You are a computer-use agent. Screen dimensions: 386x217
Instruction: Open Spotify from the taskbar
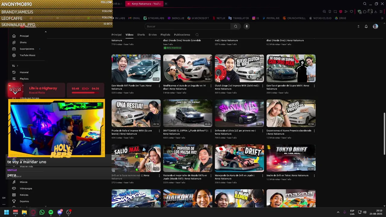(51, 212)
